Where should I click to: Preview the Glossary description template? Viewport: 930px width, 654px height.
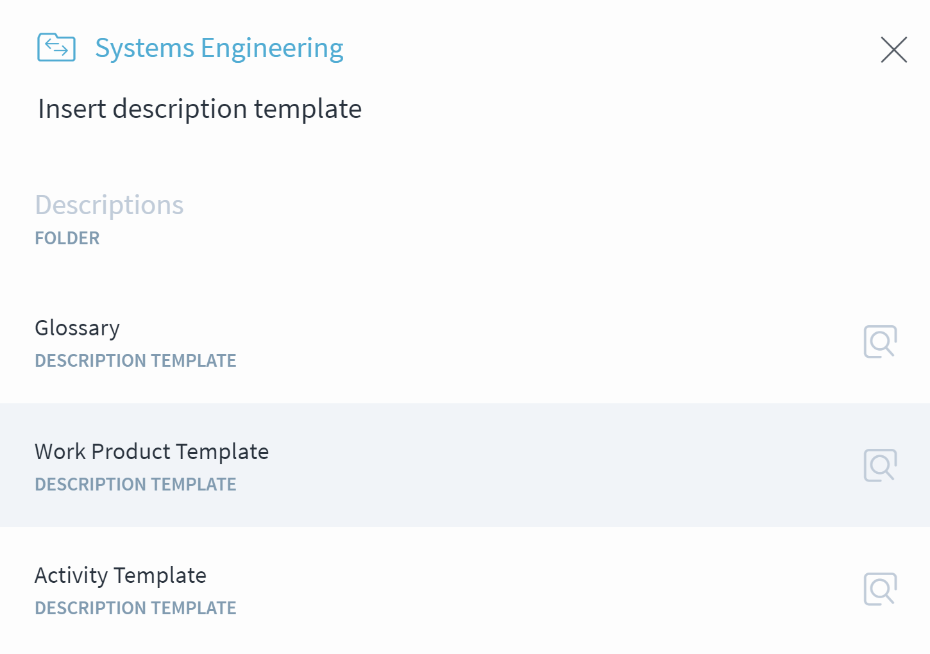(880, 342)
